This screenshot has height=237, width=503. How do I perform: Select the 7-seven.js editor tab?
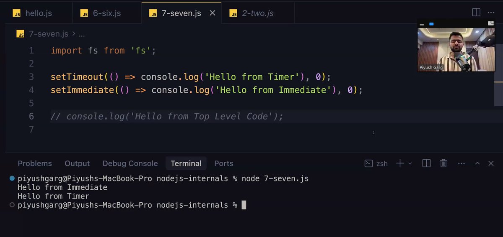[181, 13]
